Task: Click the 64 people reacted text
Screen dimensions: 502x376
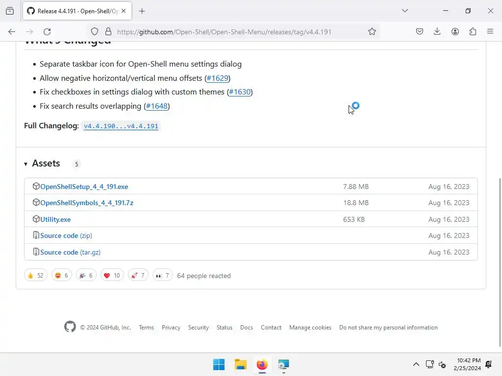Action: pos(204,276)
